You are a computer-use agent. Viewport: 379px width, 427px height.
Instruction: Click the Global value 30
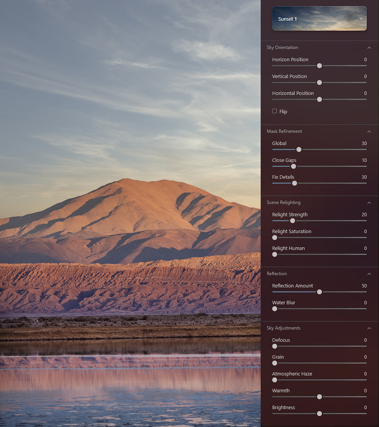(x=364, y=144)
